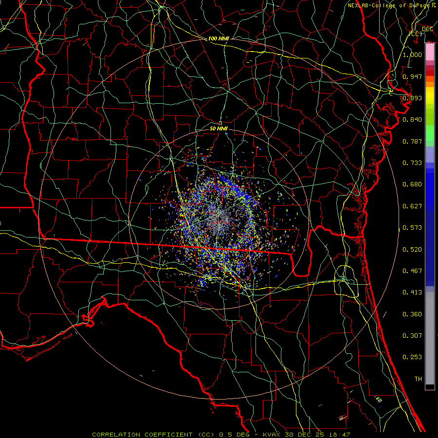Click the [CC] legend title

(416, 34)
